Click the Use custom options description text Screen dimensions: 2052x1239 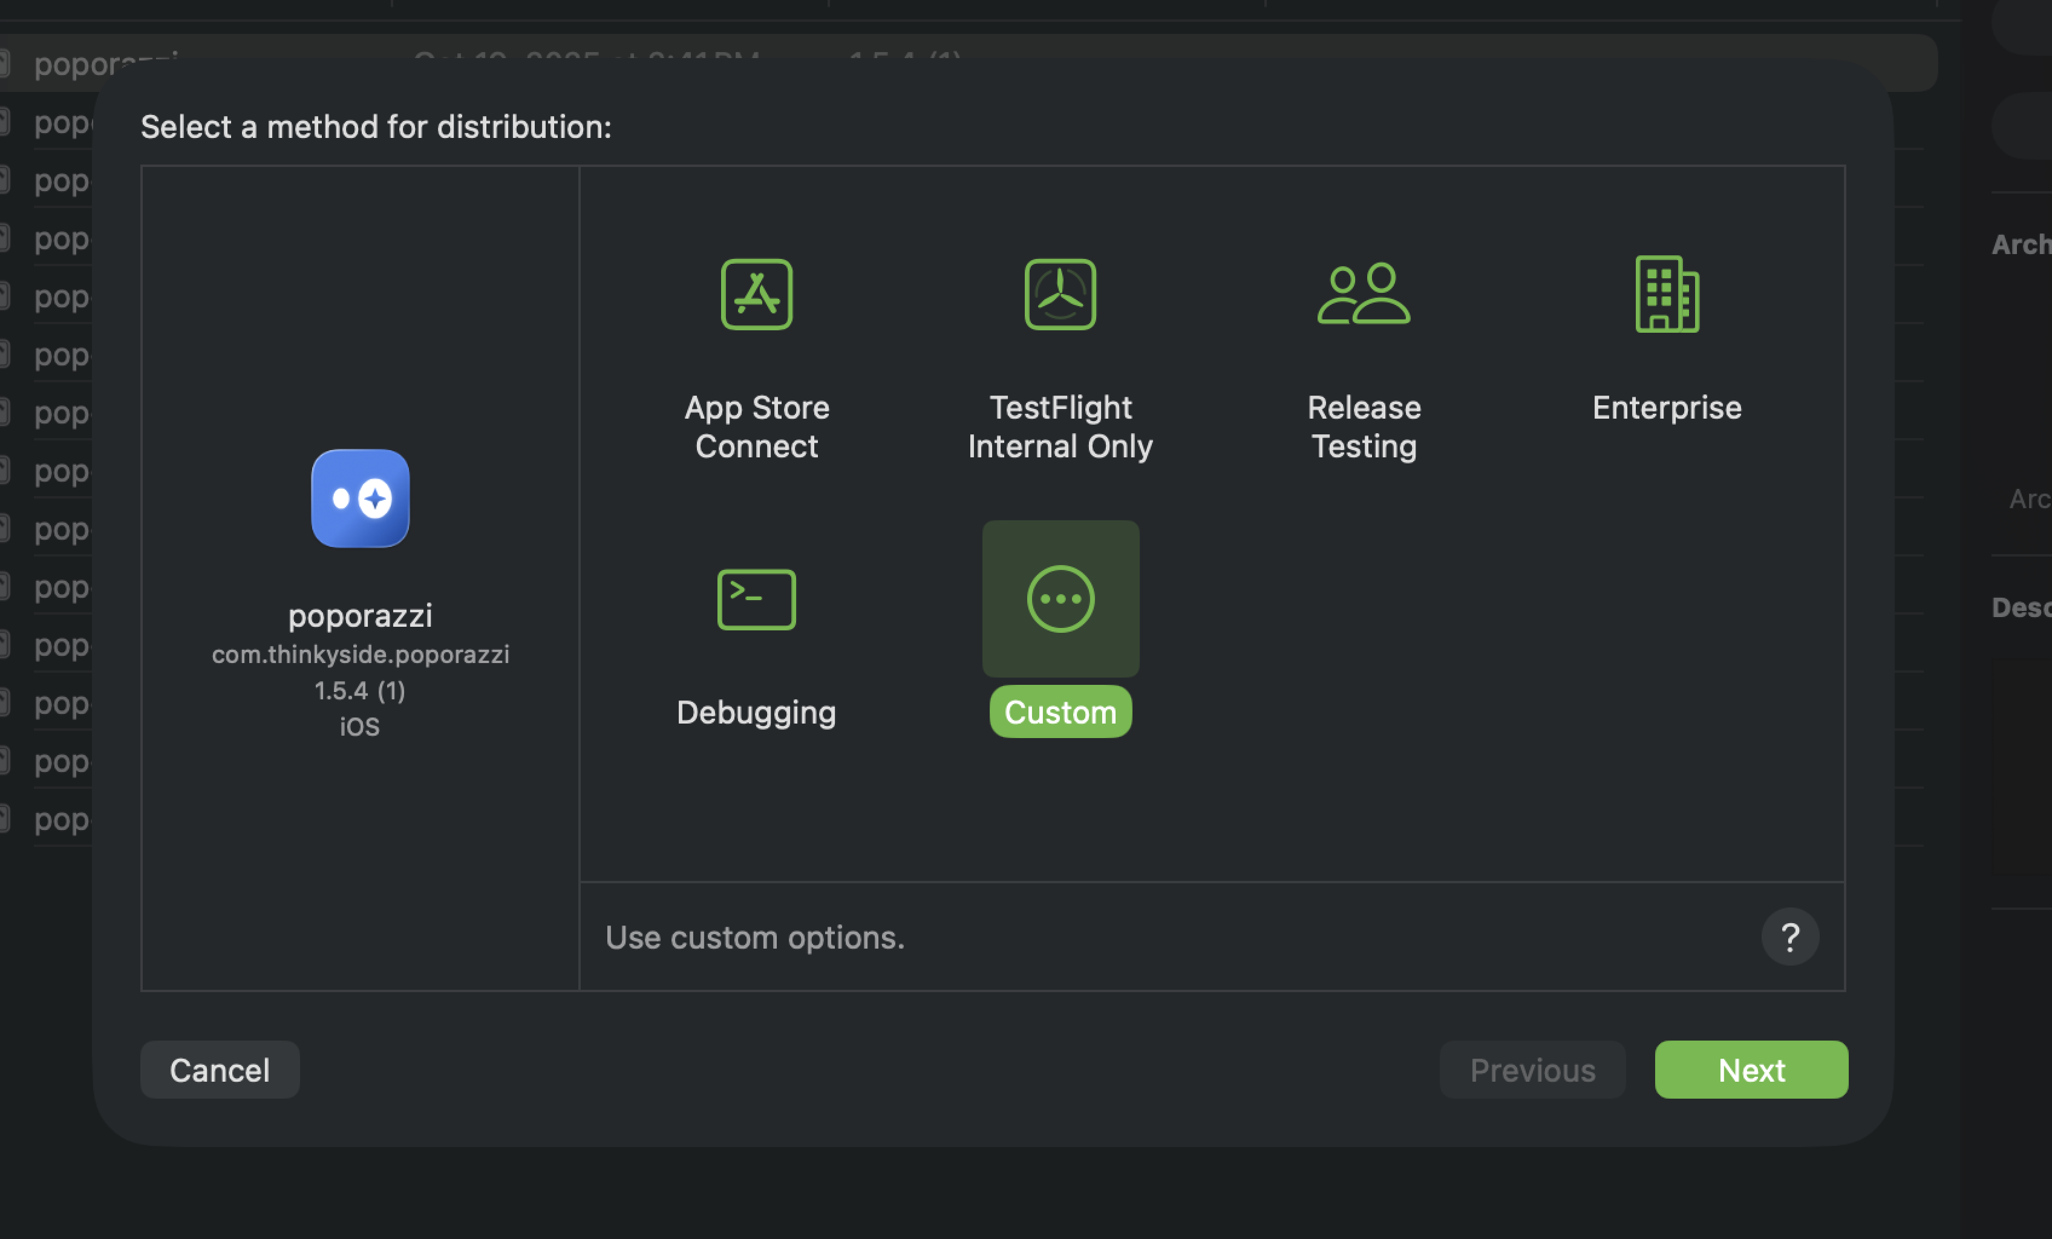click(754, 938)
